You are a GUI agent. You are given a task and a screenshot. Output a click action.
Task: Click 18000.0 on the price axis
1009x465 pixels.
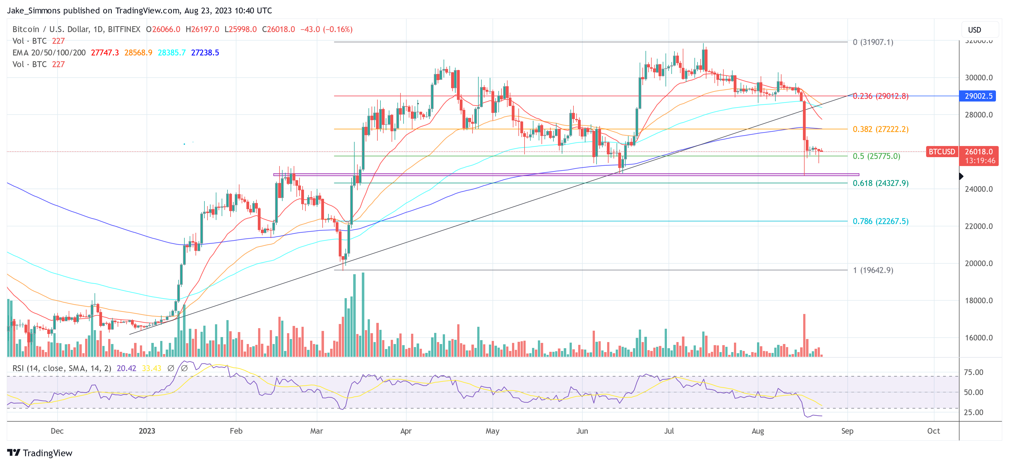tap(978, 300)
